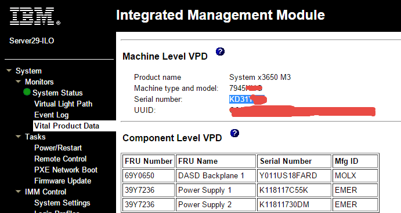Collapse the Monitors section arrow

19,82
